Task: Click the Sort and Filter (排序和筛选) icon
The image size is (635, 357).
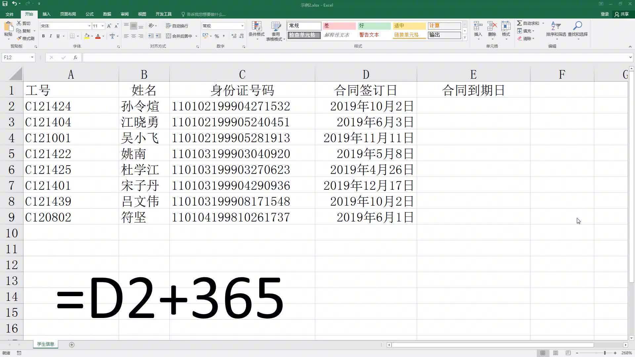Action: tap(556, 26)
